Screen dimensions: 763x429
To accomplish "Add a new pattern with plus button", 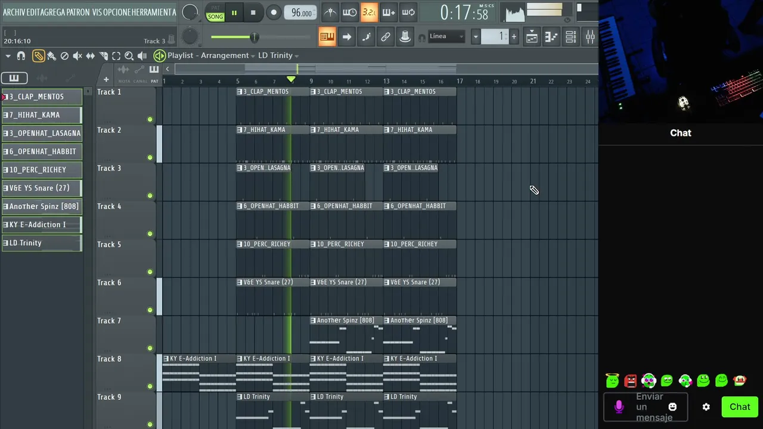I will [514, 37].
